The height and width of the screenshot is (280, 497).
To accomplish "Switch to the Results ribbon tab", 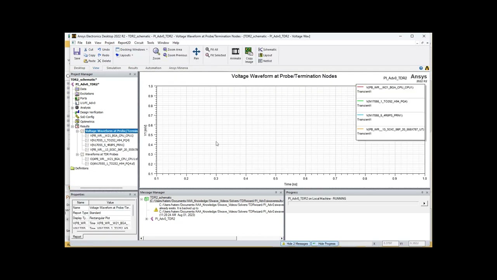I will (133, 68).
